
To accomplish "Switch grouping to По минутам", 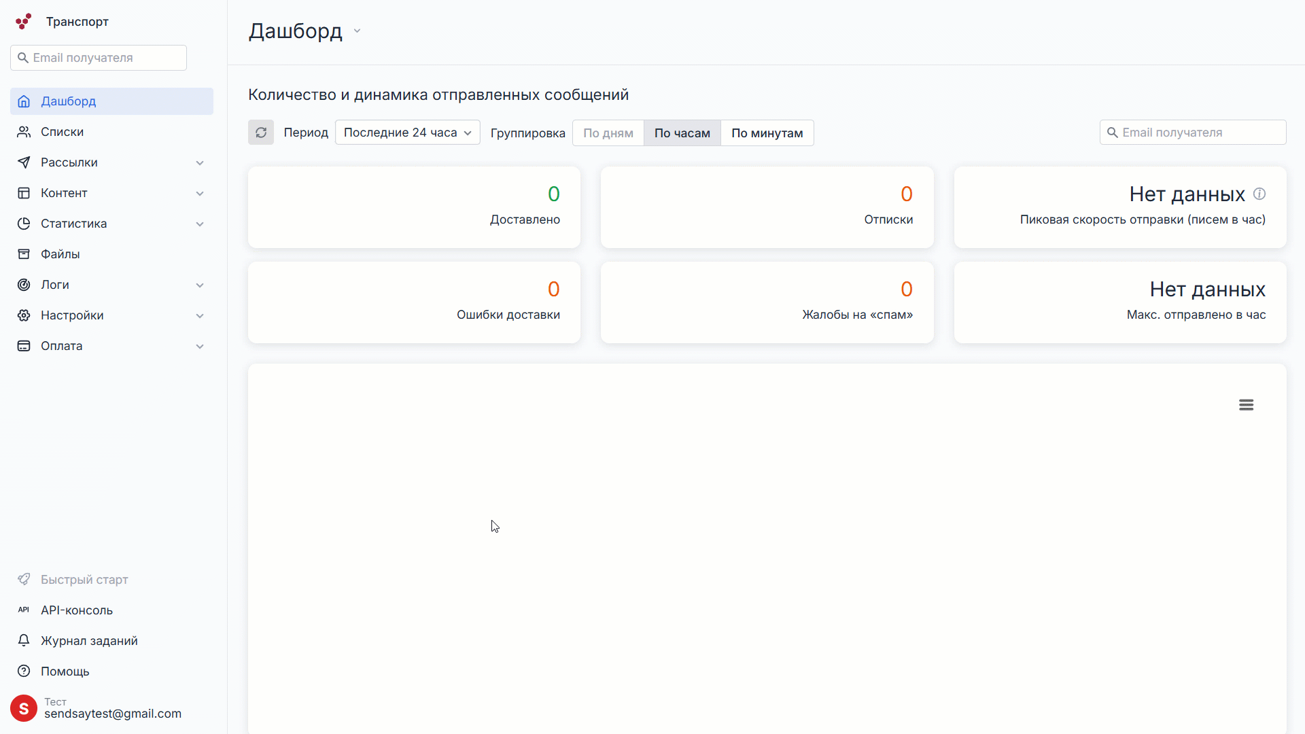I will 767,133.
